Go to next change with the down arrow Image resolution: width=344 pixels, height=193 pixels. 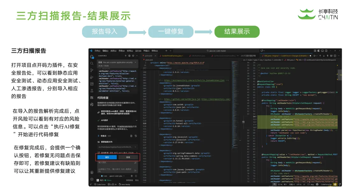324,56
